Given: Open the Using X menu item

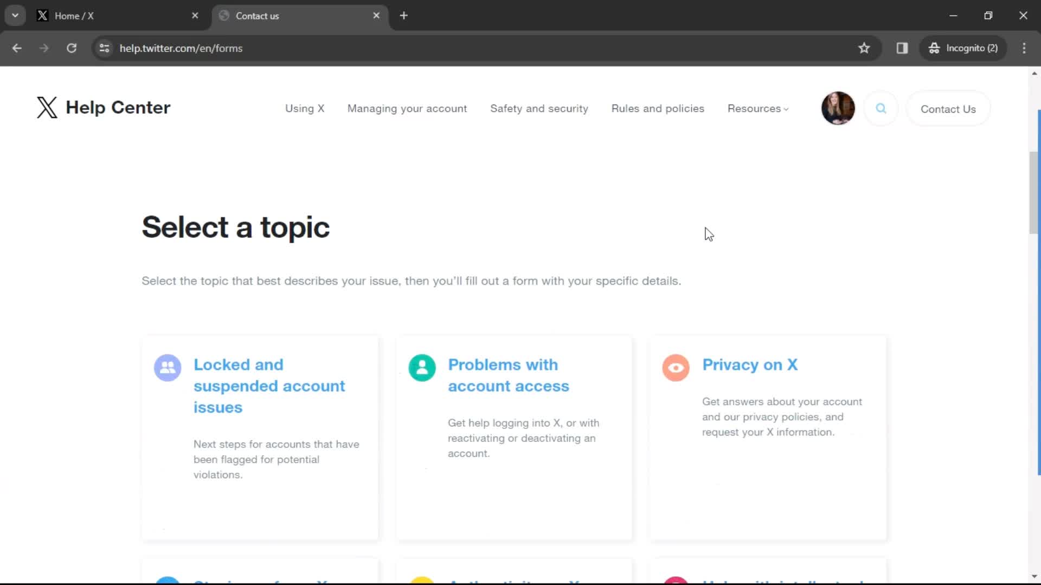Looking at the screenshot, I should 305,109.
